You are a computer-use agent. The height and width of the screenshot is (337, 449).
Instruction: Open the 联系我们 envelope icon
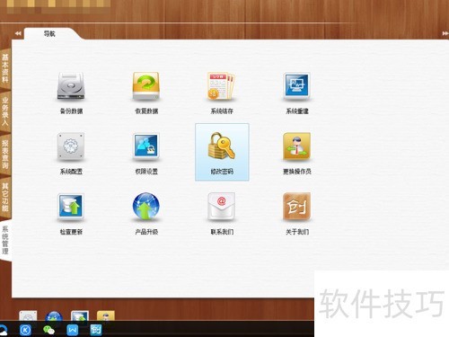(x=222, y=207)
